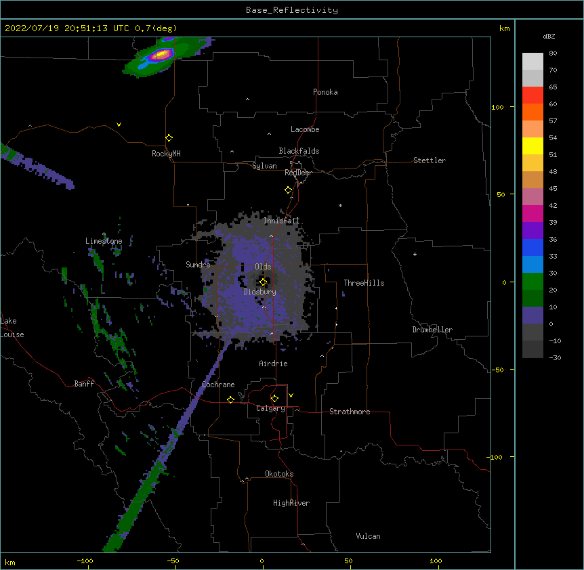Click the Sundre town label
Image resolution: width=584 pixels, height=570 pixels.
pyautogui.click(x=198, y=265)
